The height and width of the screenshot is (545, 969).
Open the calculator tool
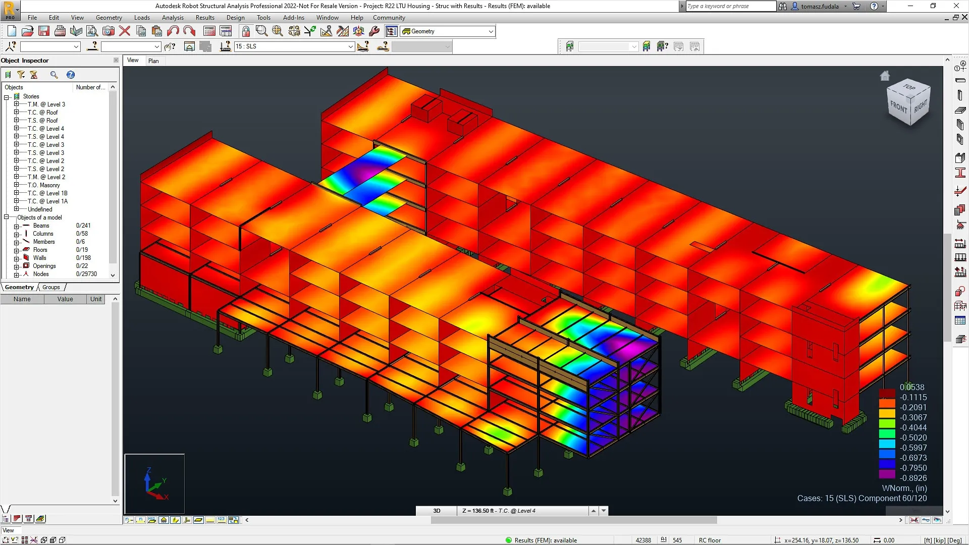coord(209,31)
